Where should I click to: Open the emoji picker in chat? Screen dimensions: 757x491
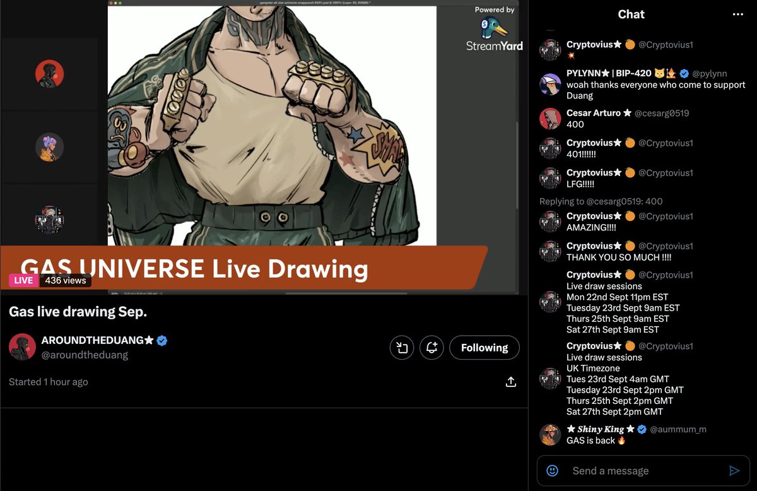tap(553, 471)
